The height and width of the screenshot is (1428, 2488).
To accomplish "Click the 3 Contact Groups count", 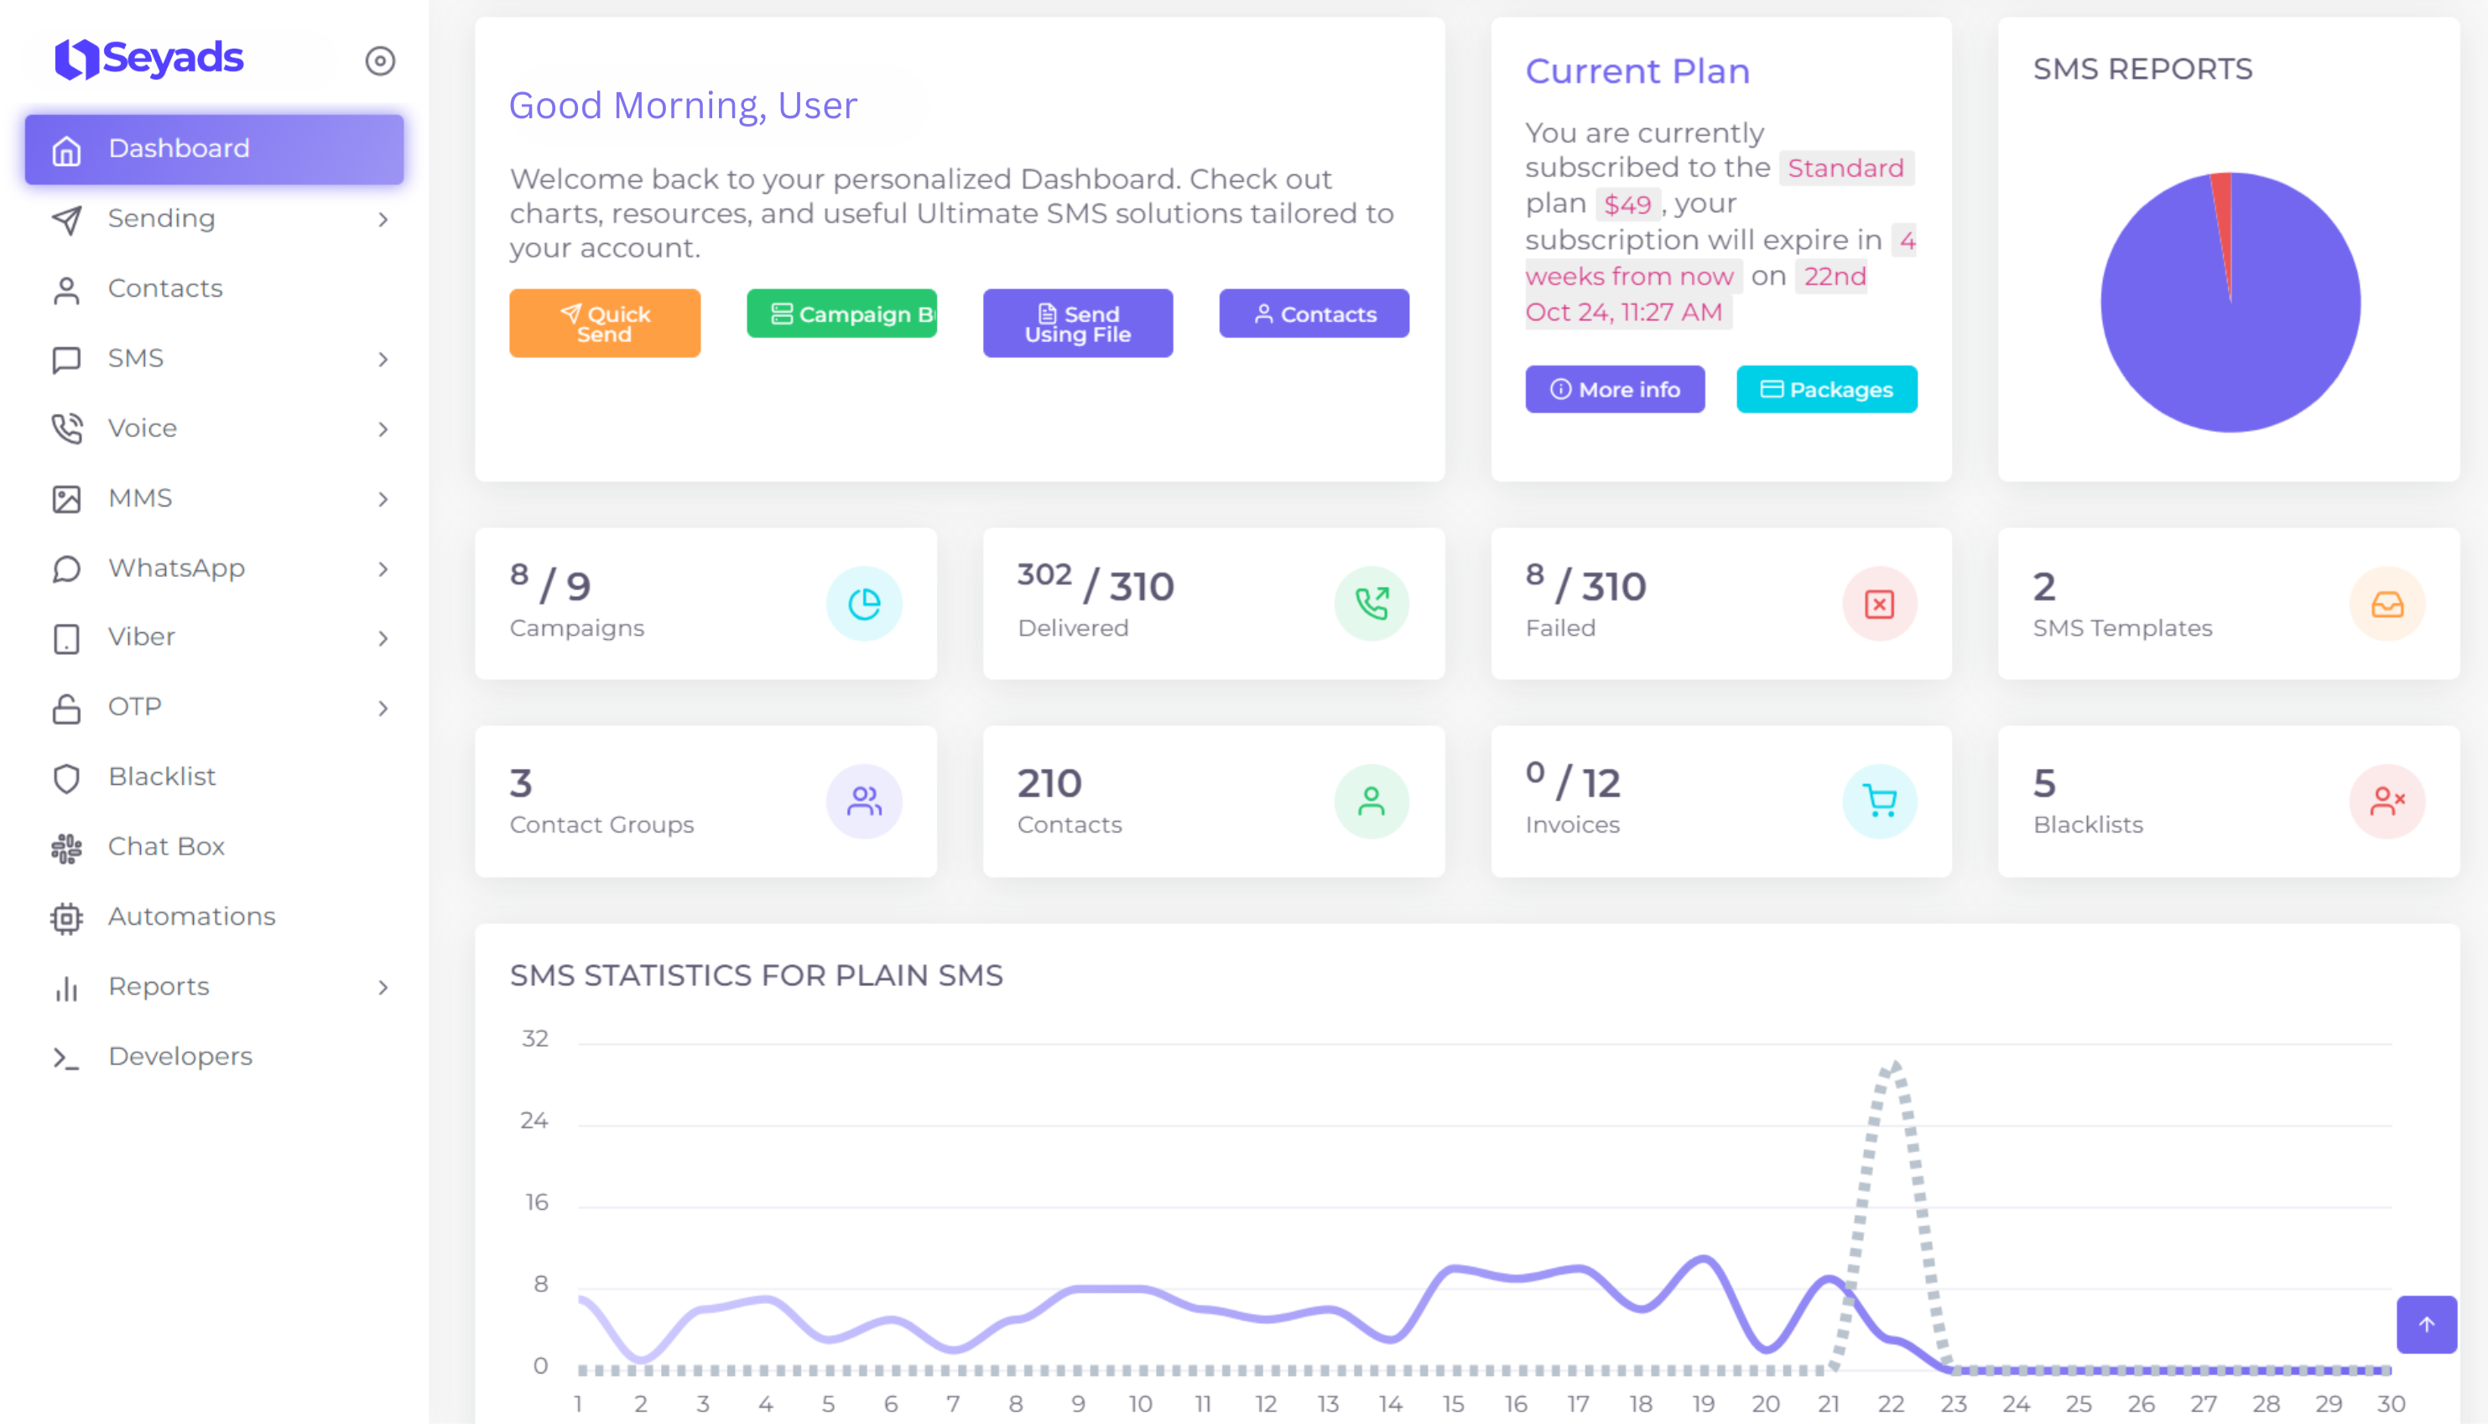I will pos(521,782).
